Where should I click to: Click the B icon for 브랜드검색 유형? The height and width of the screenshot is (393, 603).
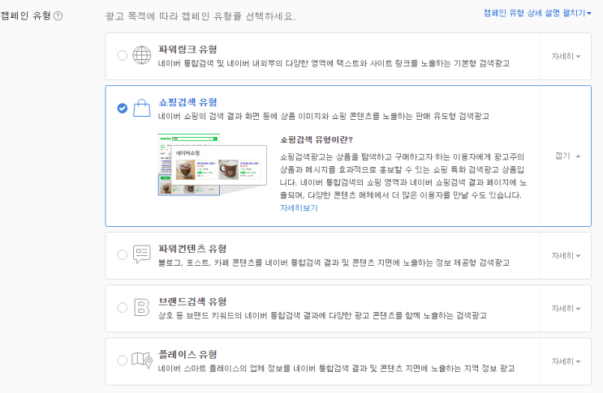(x=141, y=307)
